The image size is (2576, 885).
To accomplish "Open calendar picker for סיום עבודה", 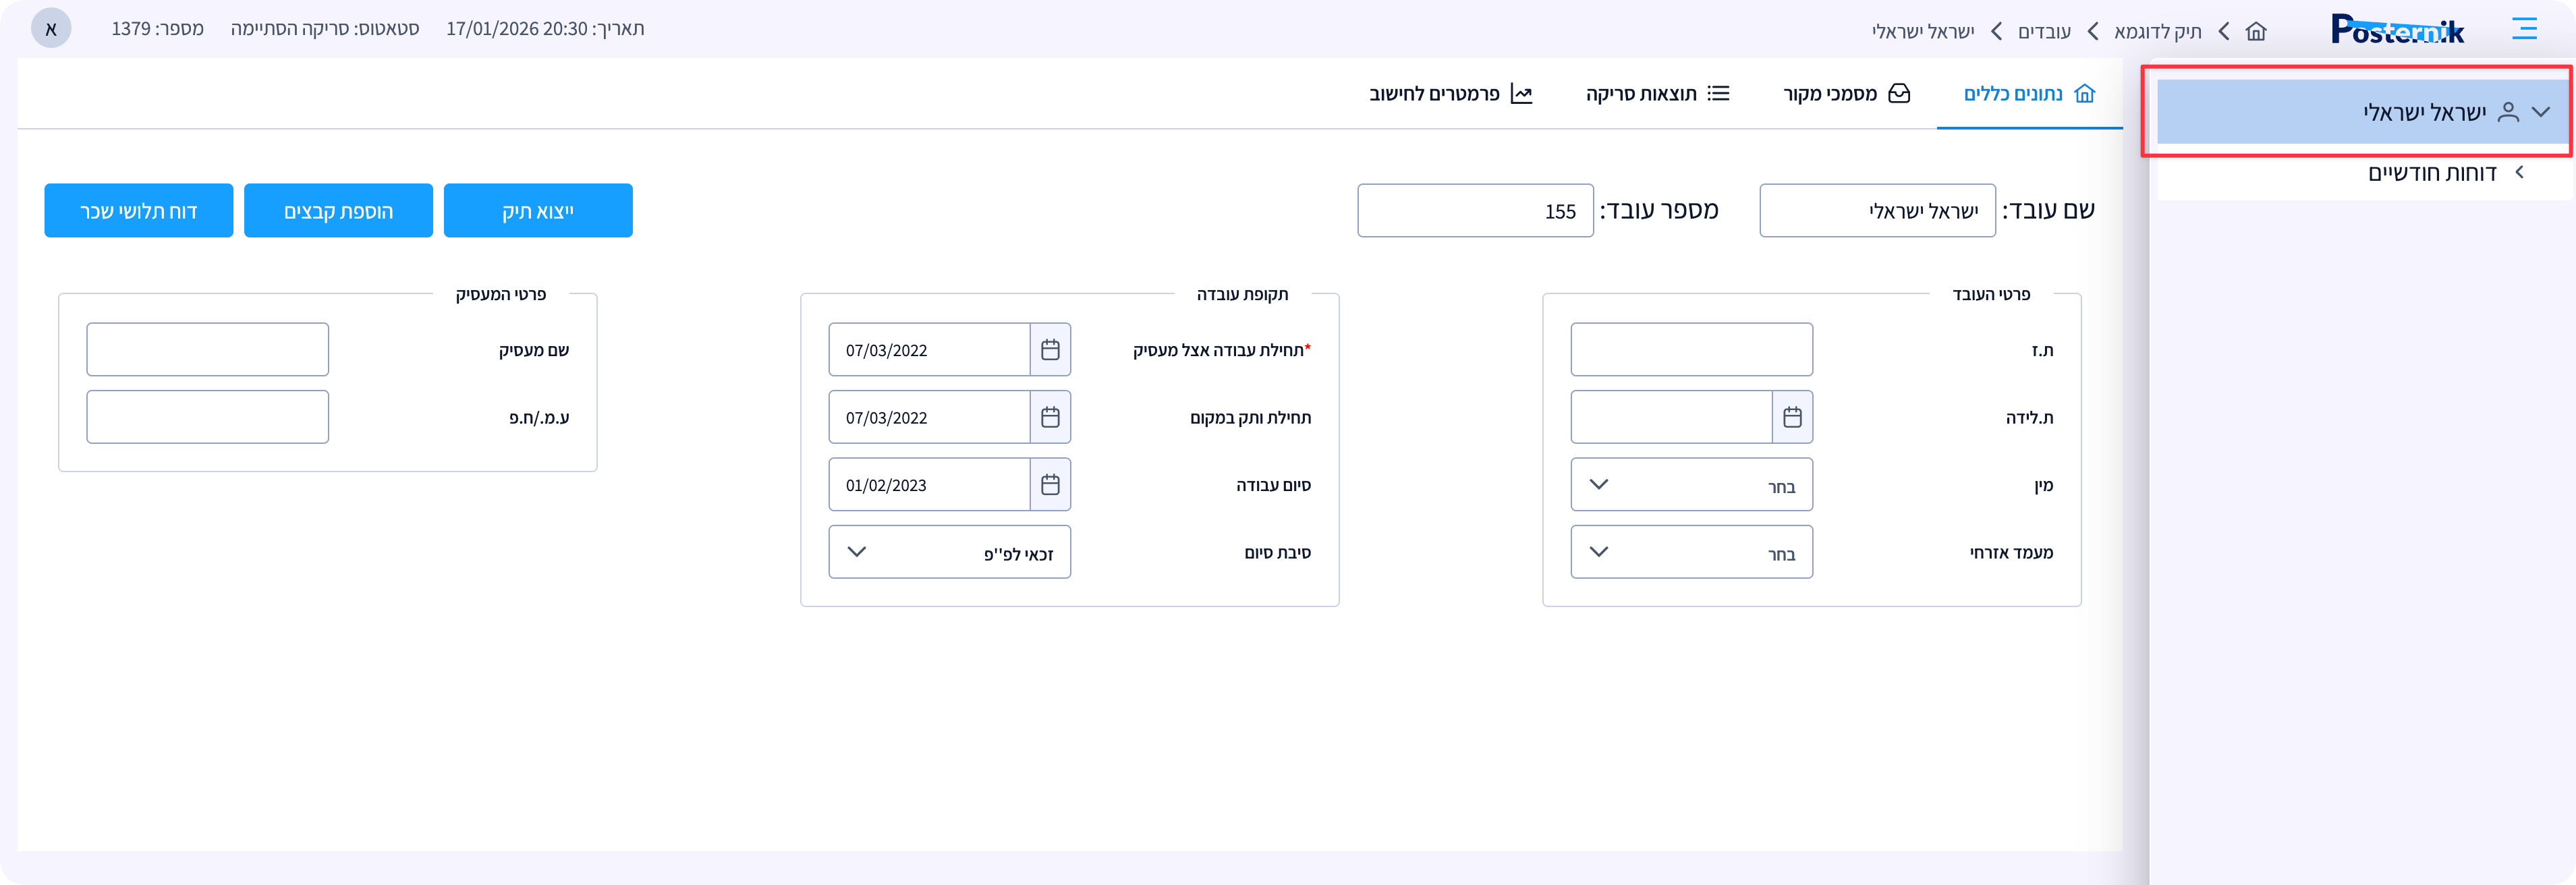I will point(1050,484).
